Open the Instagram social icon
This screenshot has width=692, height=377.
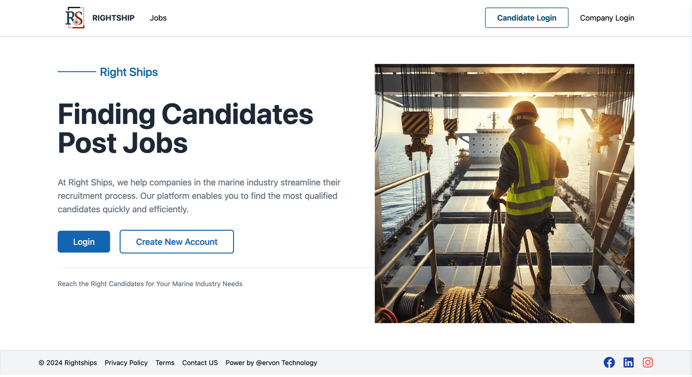[647, 363]
